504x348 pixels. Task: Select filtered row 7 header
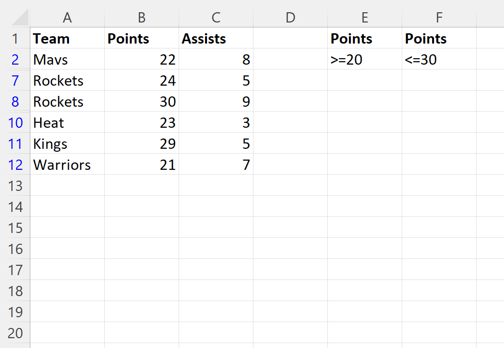point(15,81)
